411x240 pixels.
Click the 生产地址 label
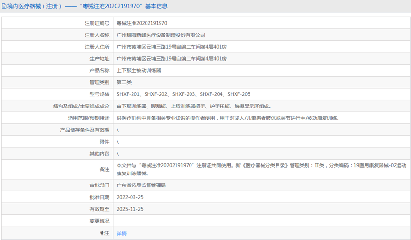tap(100, 59)
